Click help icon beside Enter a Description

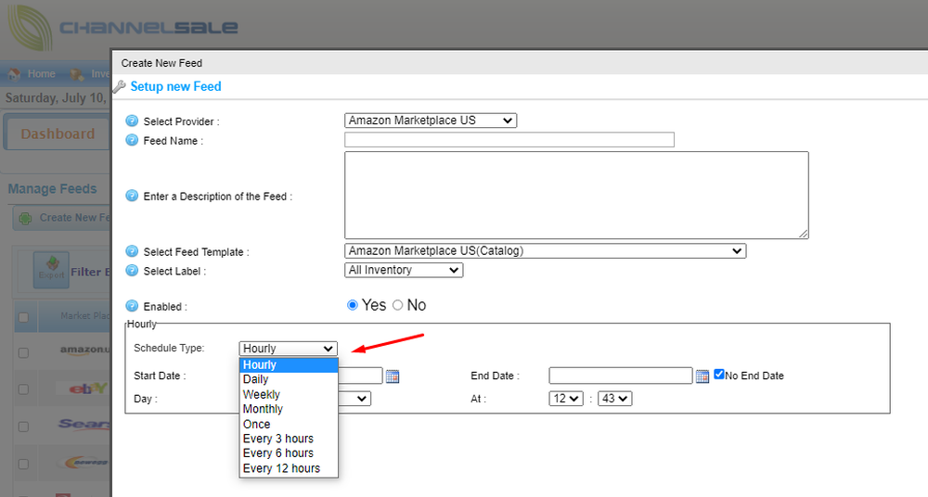132,197
